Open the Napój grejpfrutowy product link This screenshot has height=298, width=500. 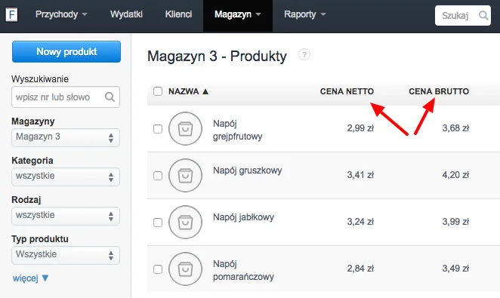238,130
